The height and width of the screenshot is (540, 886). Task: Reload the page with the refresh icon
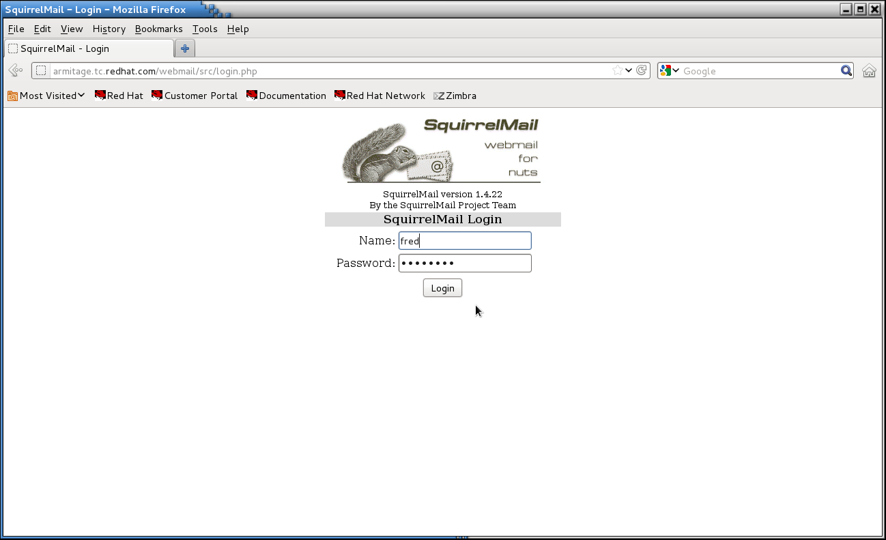(641, 70)
